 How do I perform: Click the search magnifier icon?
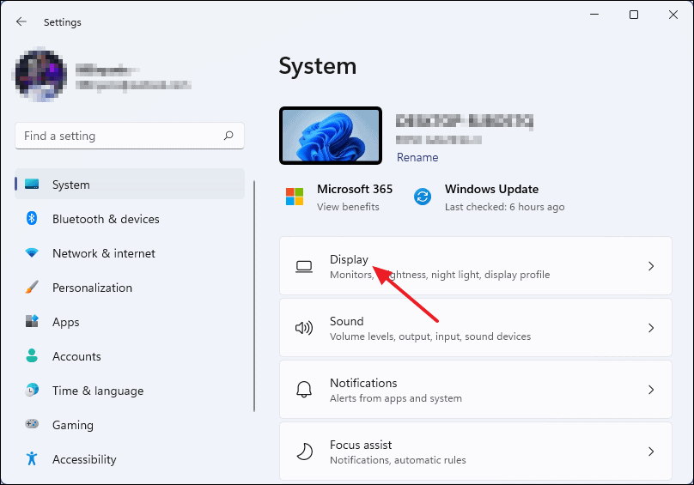click(x=228, y=136)
